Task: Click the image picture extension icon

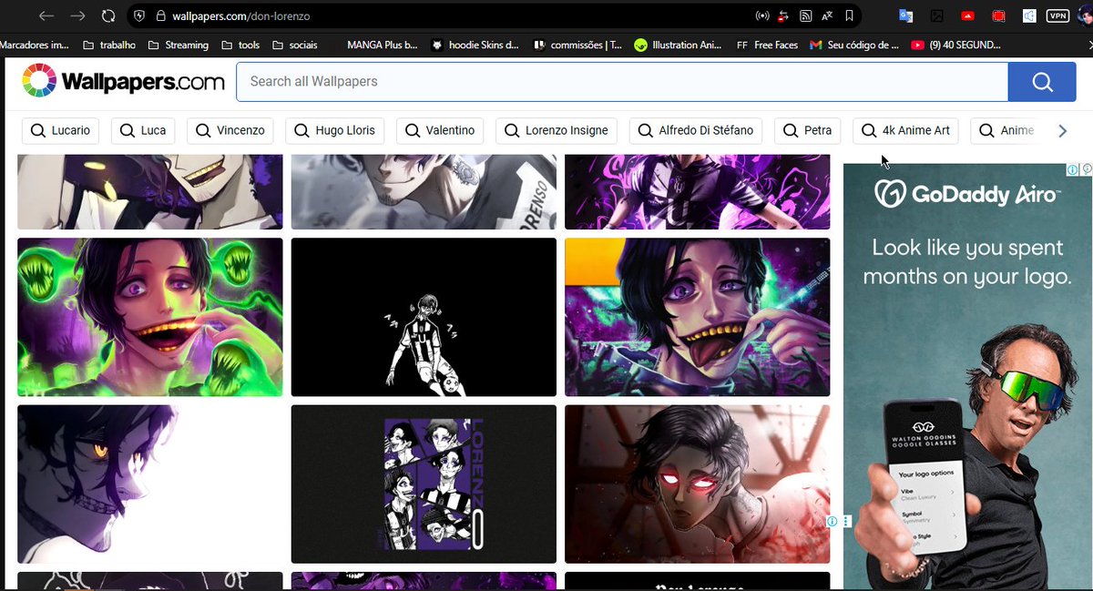Action: coord(936,15)
